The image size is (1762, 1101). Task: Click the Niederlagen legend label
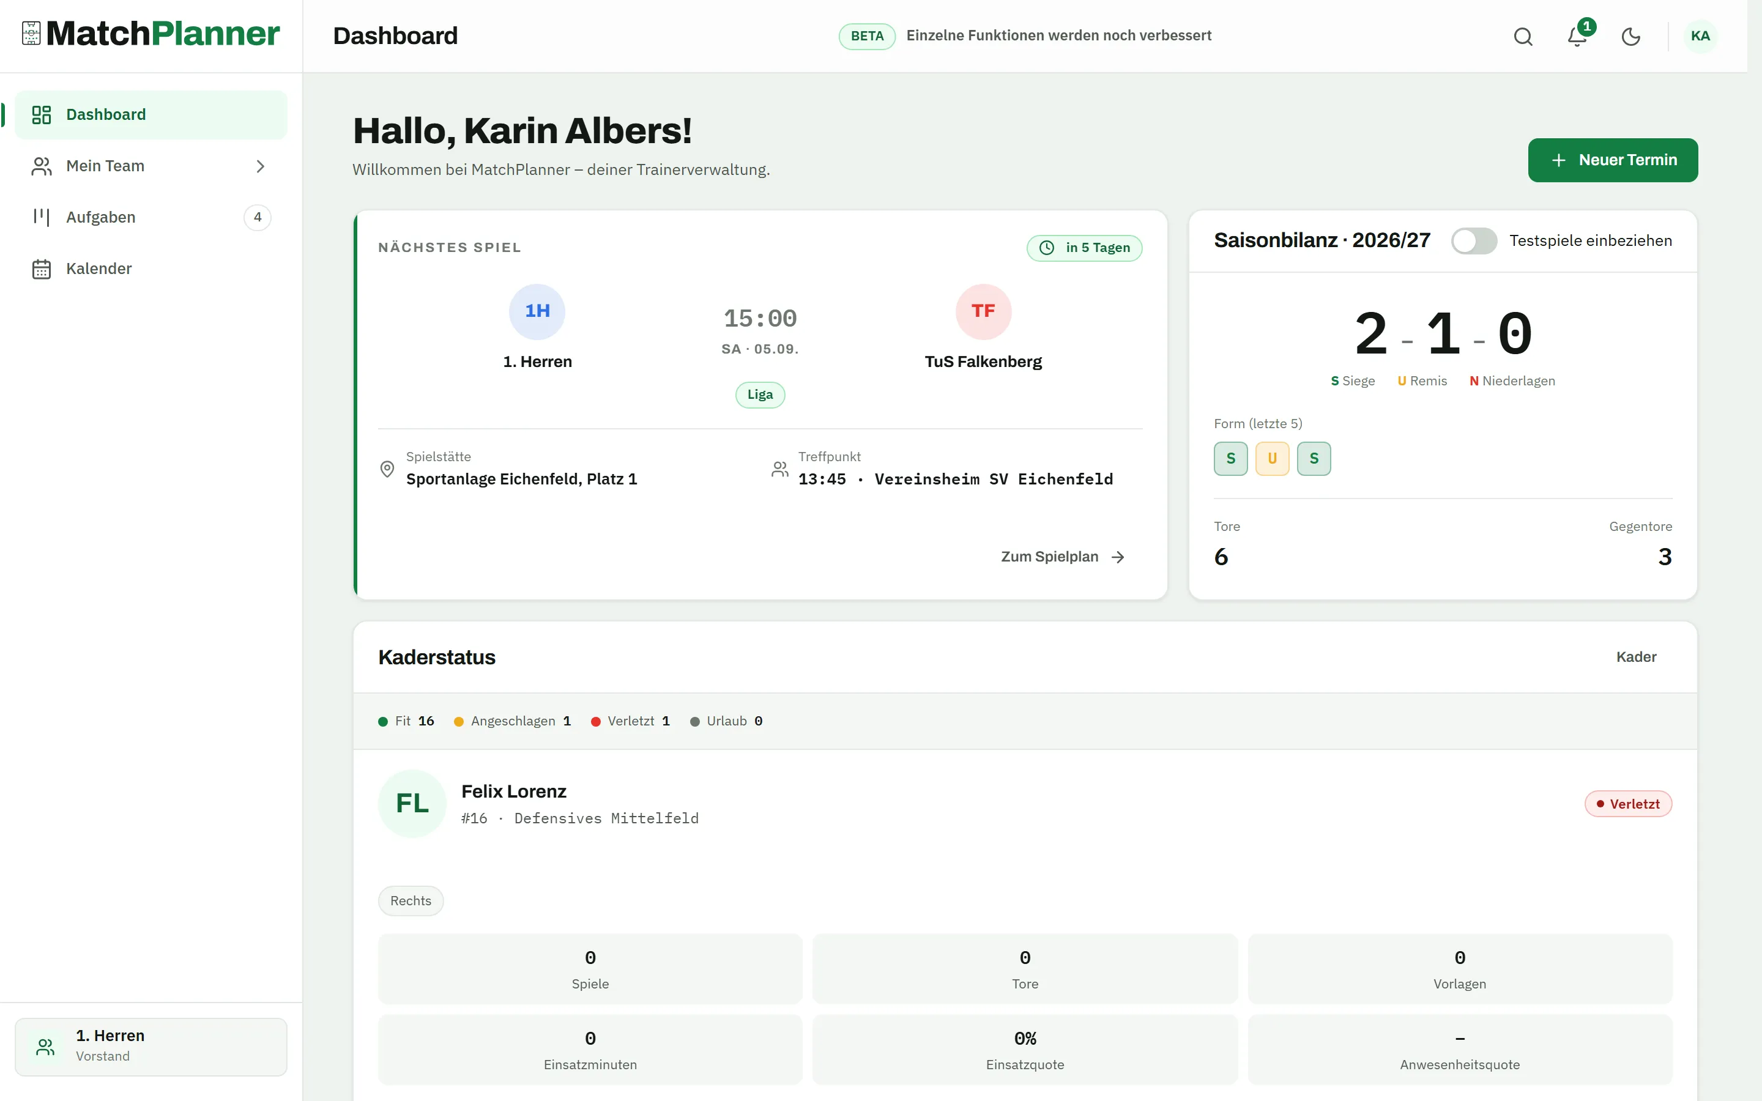[x=1512, y=381]
